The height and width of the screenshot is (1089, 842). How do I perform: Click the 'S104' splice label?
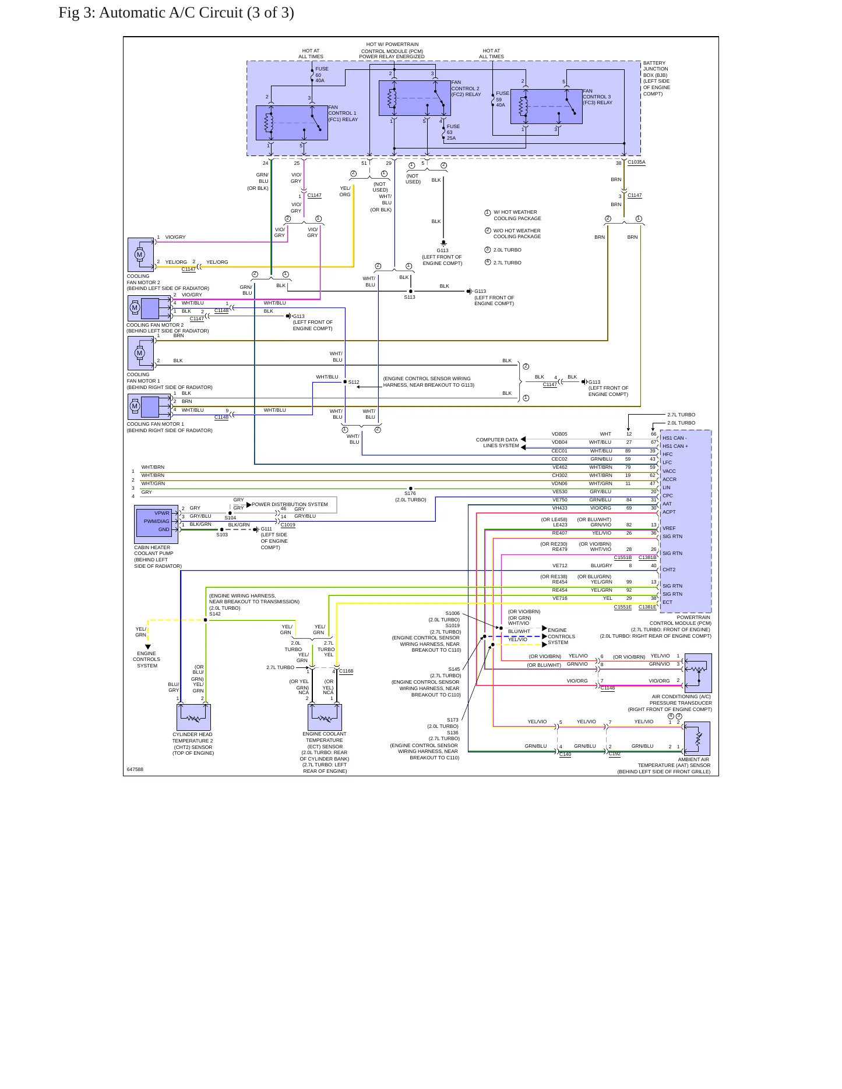click(x=230, y=518)
